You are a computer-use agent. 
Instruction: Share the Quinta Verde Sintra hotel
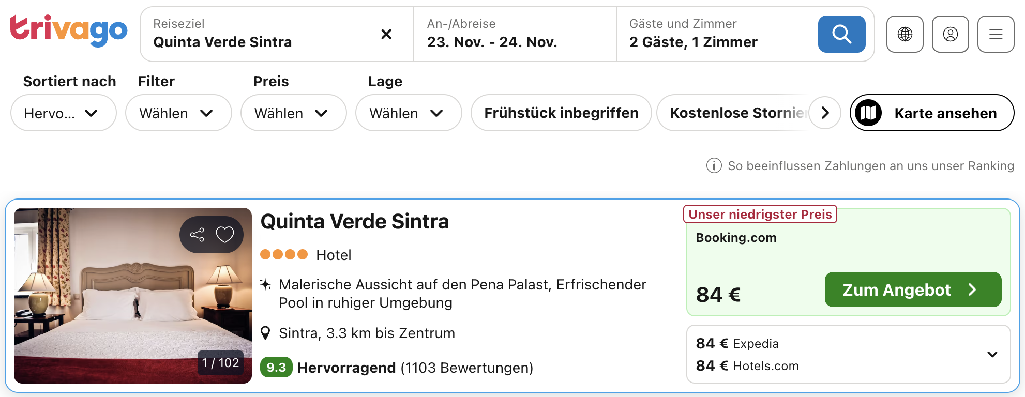click(197, 235)
